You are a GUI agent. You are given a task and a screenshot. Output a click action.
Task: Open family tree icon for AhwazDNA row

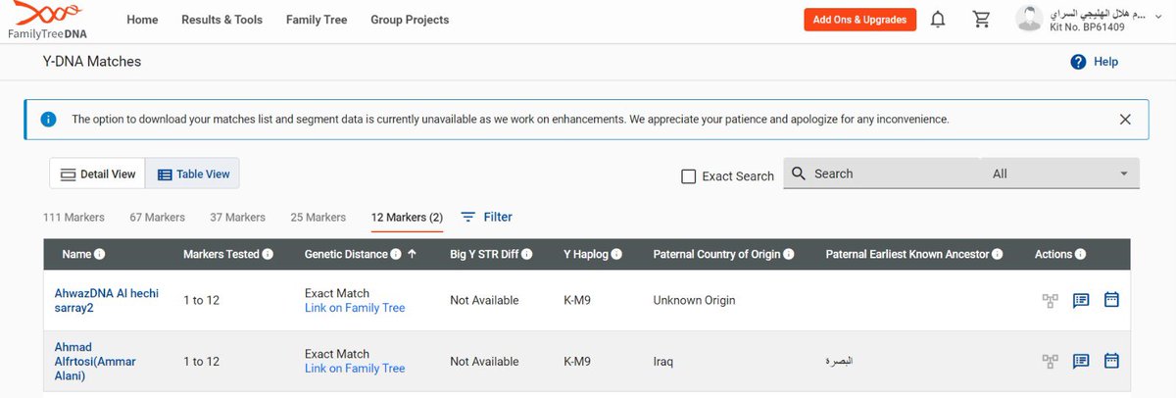coord(1051,300)
